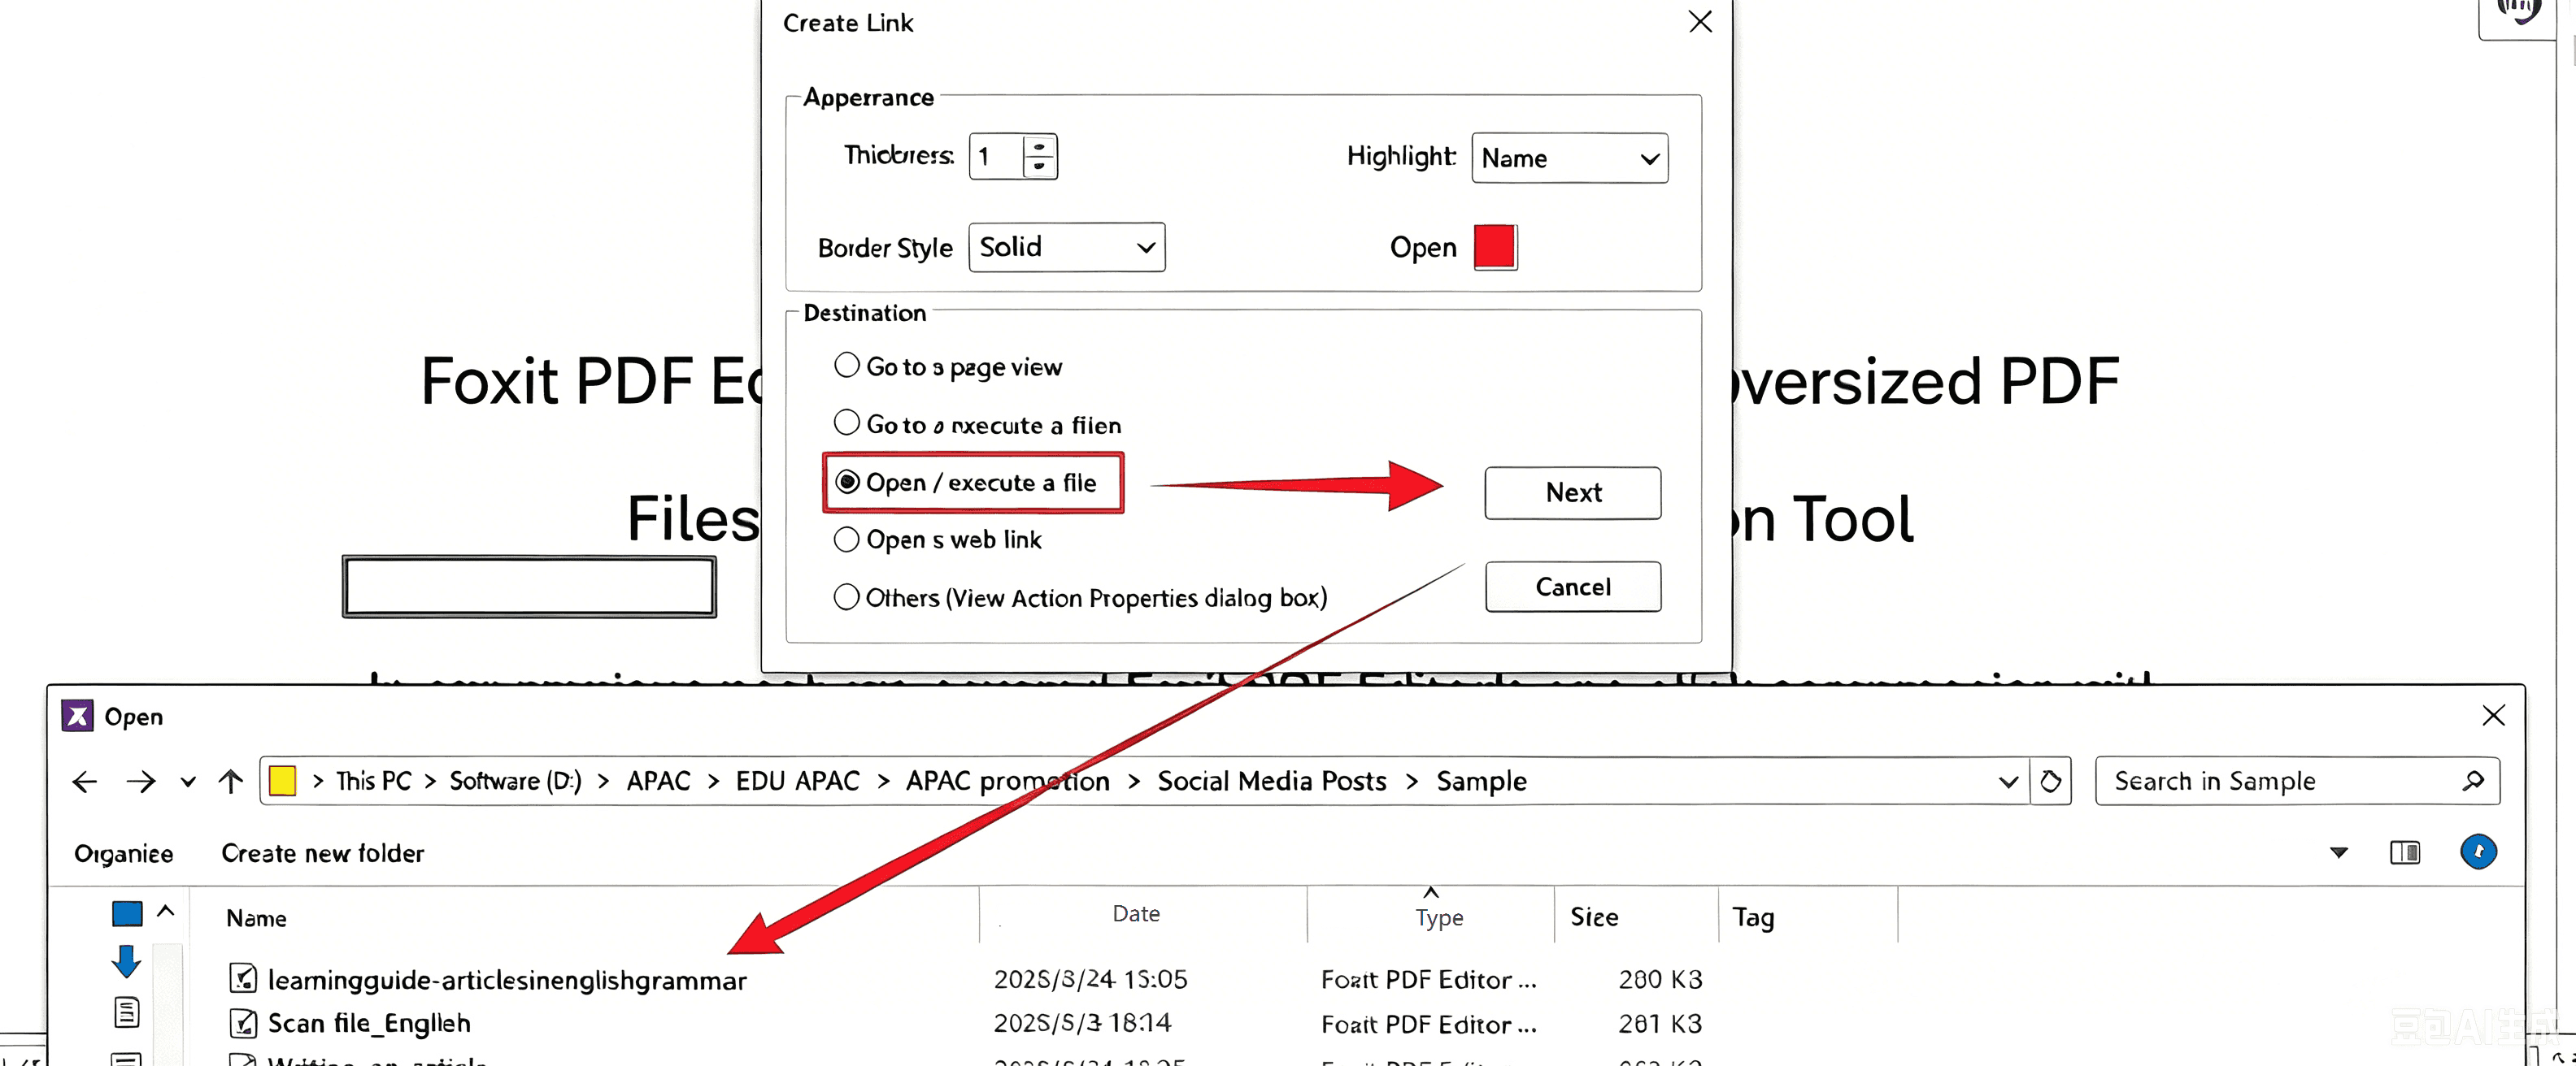The width and height of the screenshot is (2576, 1066).
Task: Go back in the Open dialog
Action: coord(85,782)
